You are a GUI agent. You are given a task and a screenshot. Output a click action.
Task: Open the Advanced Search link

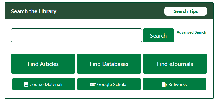191,32
